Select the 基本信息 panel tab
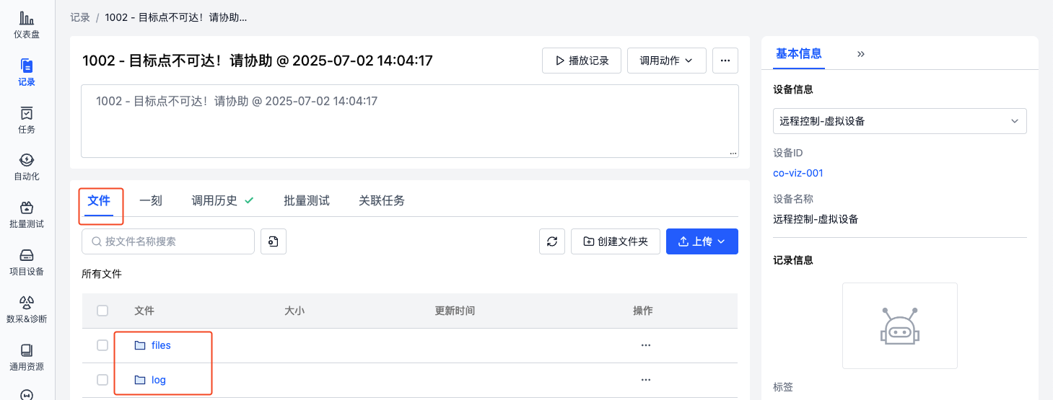 (799, 54)
